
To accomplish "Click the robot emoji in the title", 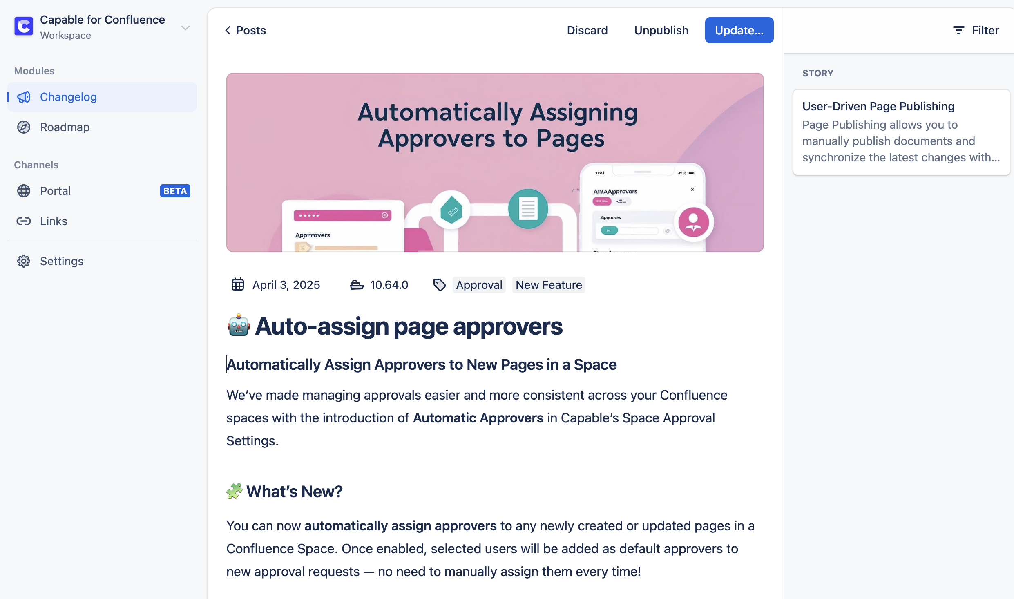I will point(239,326).
